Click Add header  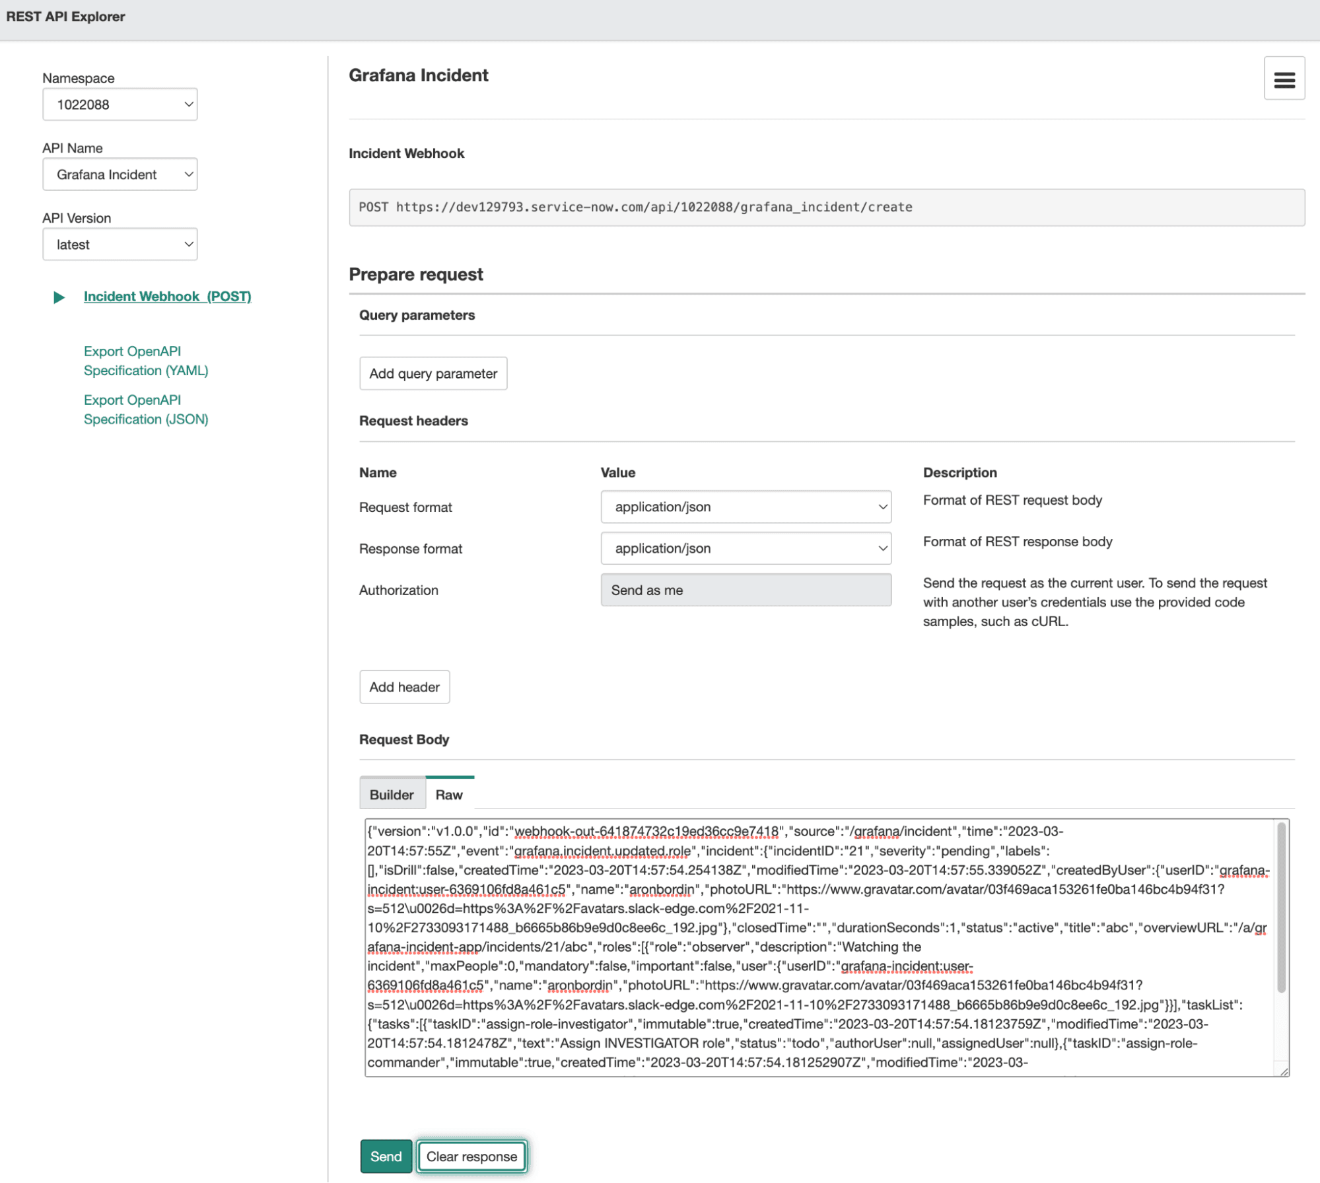coord(403,687)
